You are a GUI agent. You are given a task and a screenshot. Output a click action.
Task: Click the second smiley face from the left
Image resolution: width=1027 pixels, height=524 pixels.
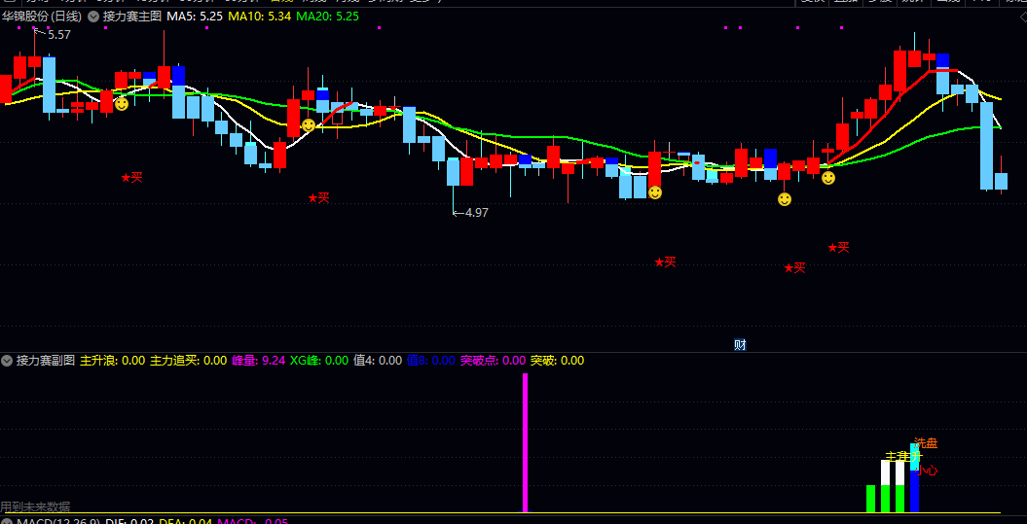click(x=309, y=124)
